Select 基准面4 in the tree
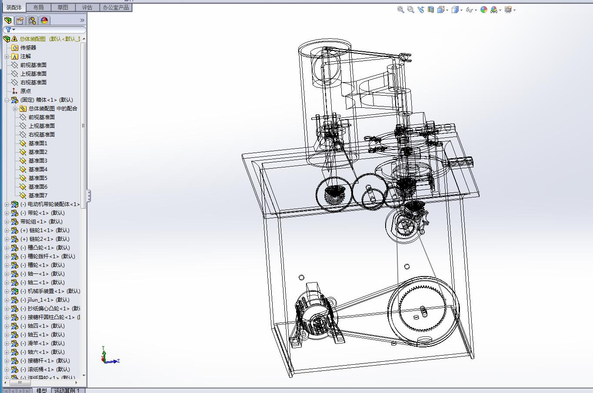The width and height of the screenshot is (593, 393). (x=38, y=169)
